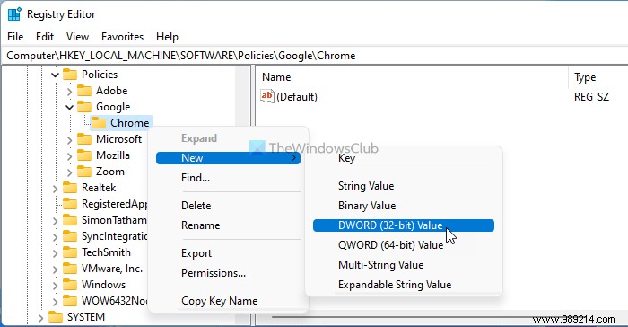Select the Mozilla key label
Viewport: 628px width, 327px height.
pyautogui.click(x=113, y=155)
